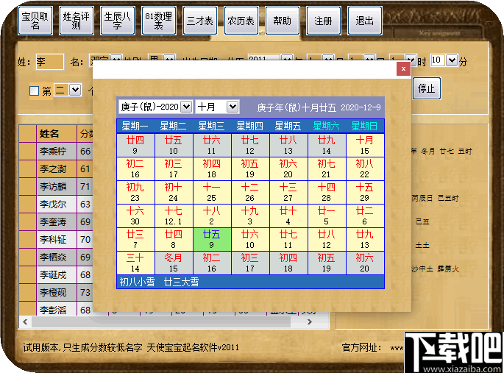Viewport: 504px width, 373px height.
Task: Expand the 十月 lunar month dropdown
Action: pos(233,107)
